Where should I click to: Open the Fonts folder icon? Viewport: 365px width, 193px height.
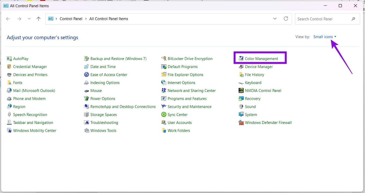pyautogui.click(x=9, y=83)
